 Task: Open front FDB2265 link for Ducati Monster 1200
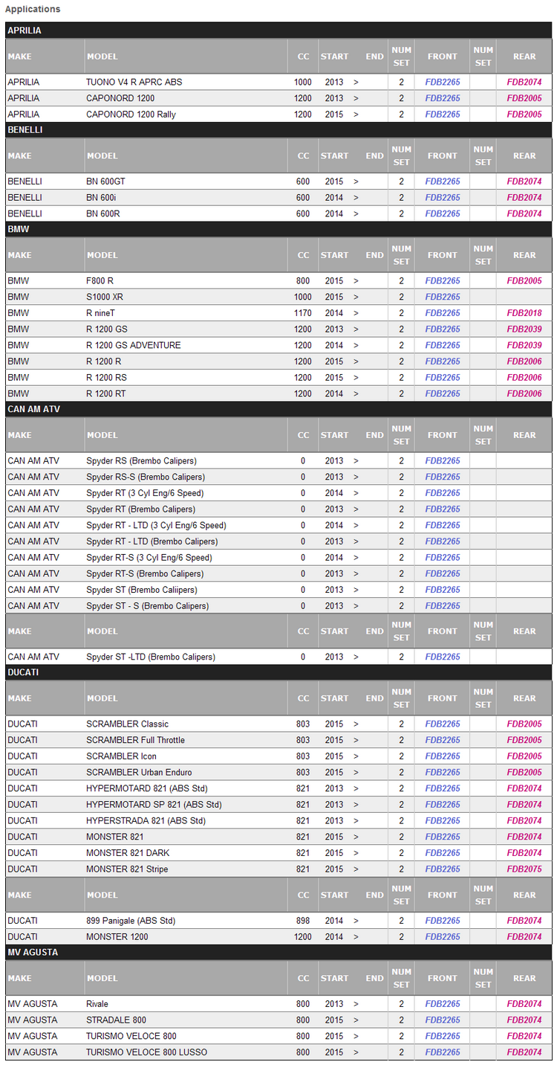pos(443,937)
